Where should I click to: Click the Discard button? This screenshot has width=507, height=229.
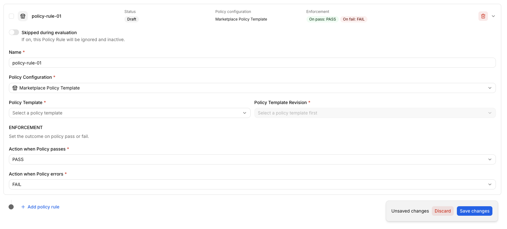(443, 211)
